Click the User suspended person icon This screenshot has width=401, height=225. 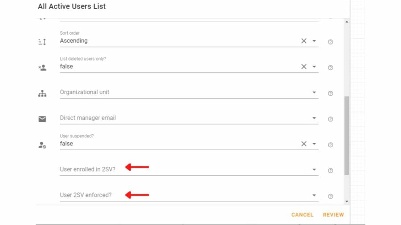tap(42, 145)
